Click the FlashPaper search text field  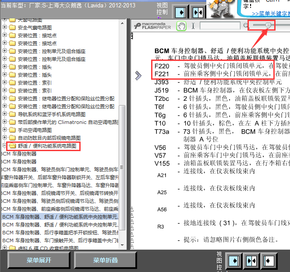click(x=220, y=25)
